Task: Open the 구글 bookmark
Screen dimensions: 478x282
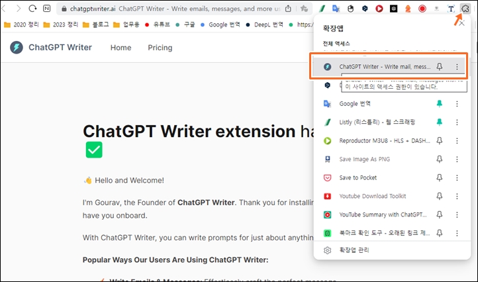Action: pyautogui.click(x=185, y=24)
